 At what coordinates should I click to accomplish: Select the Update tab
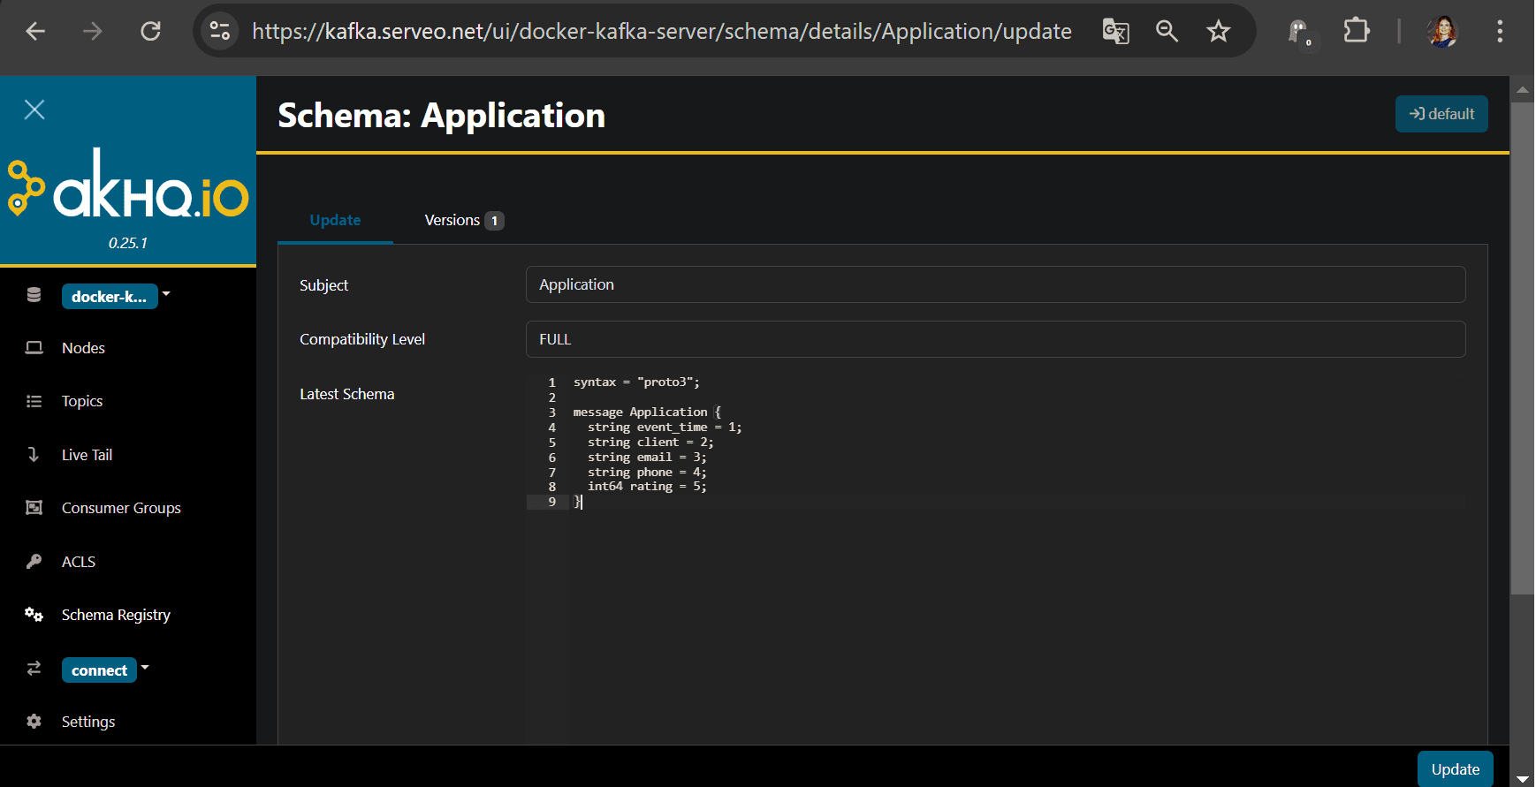point(335,220)
